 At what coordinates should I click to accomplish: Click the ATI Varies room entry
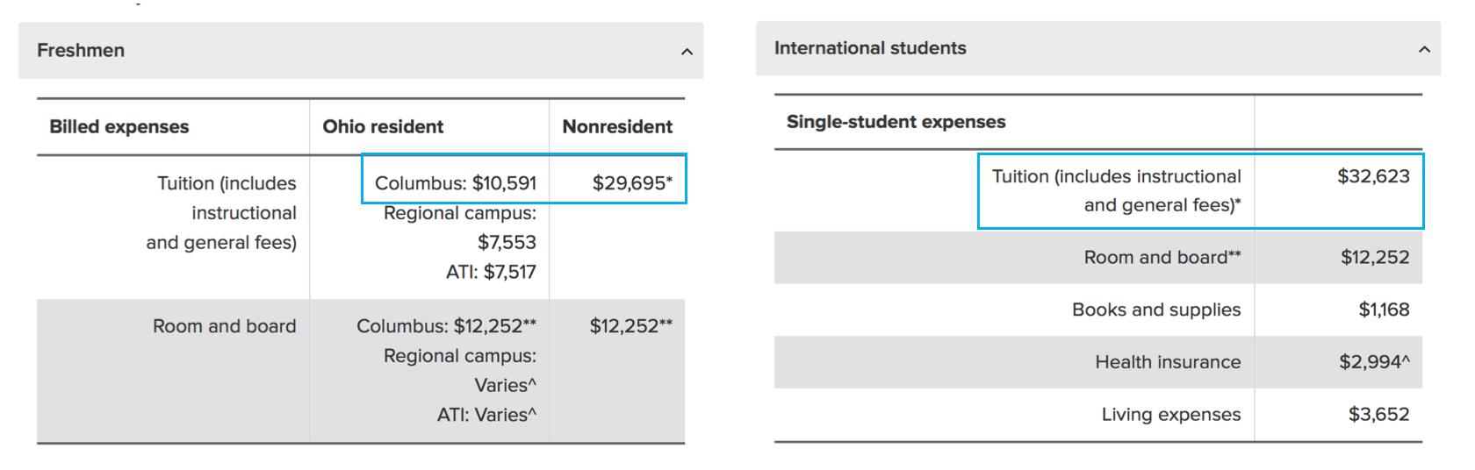click(486, 415)
